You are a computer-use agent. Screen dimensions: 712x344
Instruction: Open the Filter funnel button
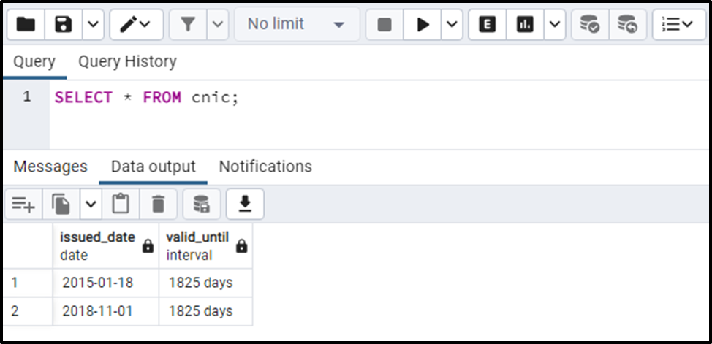(188, 25)
